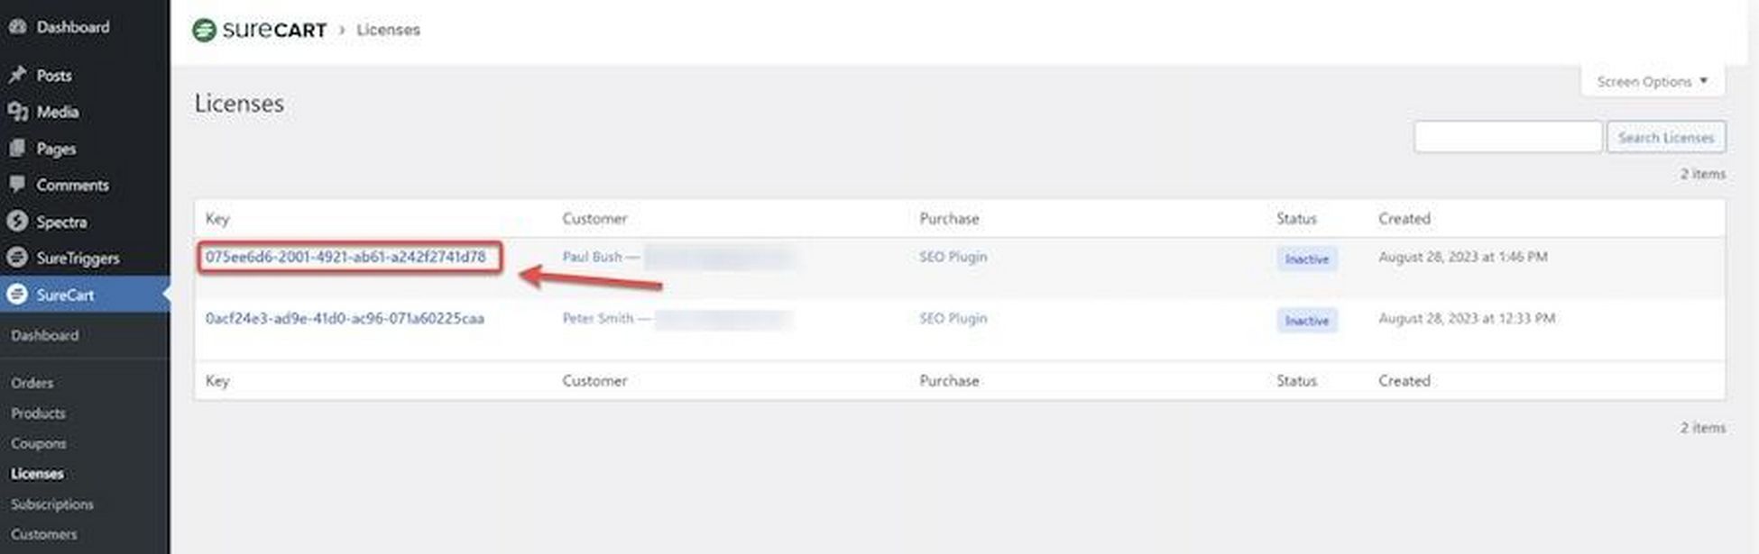Go to Subscriptions submenu
1759x554 pixels.
tap(52, 504)
